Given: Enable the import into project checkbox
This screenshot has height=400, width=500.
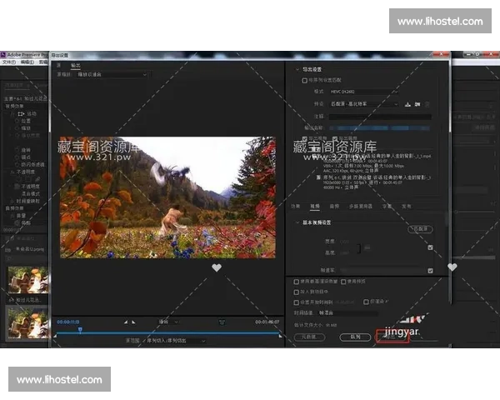Looking at the screenshot, I should coord(297,292).
